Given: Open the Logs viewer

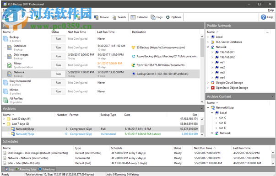Looking at the screenshot, I should click(157, 17).
